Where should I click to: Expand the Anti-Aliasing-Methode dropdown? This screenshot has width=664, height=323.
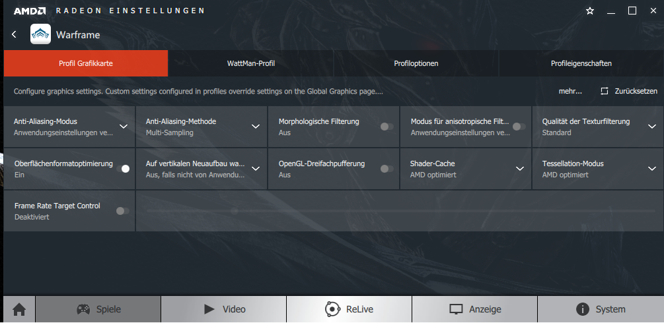(255, 127)
